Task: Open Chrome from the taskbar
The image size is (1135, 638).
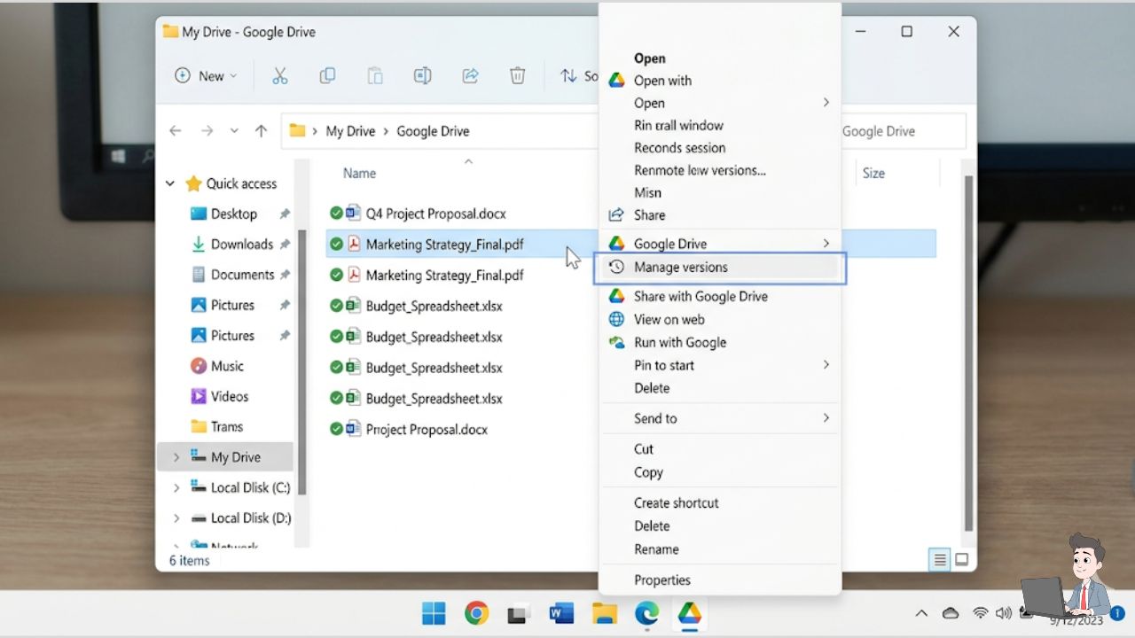Action: (x=477, y=613)
